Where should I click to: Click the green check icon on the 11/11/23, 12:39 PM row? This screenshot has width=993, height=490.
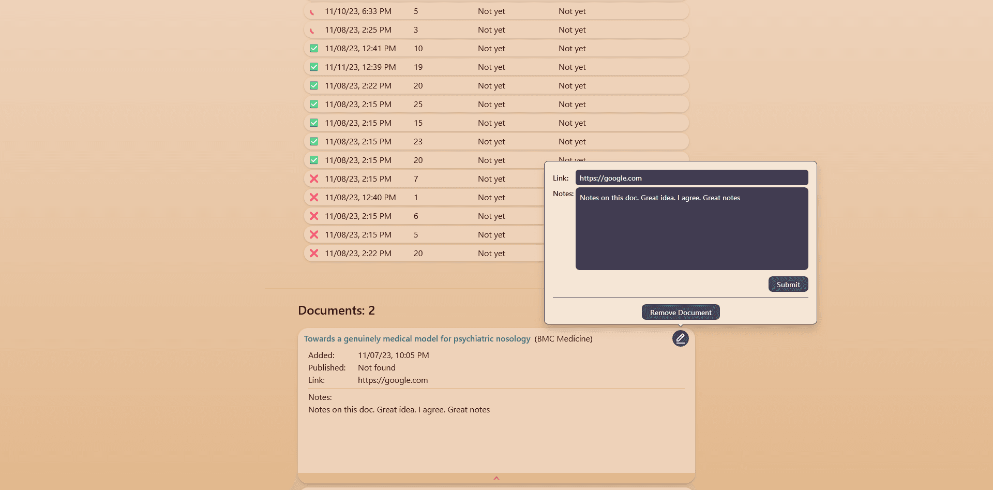314,67
